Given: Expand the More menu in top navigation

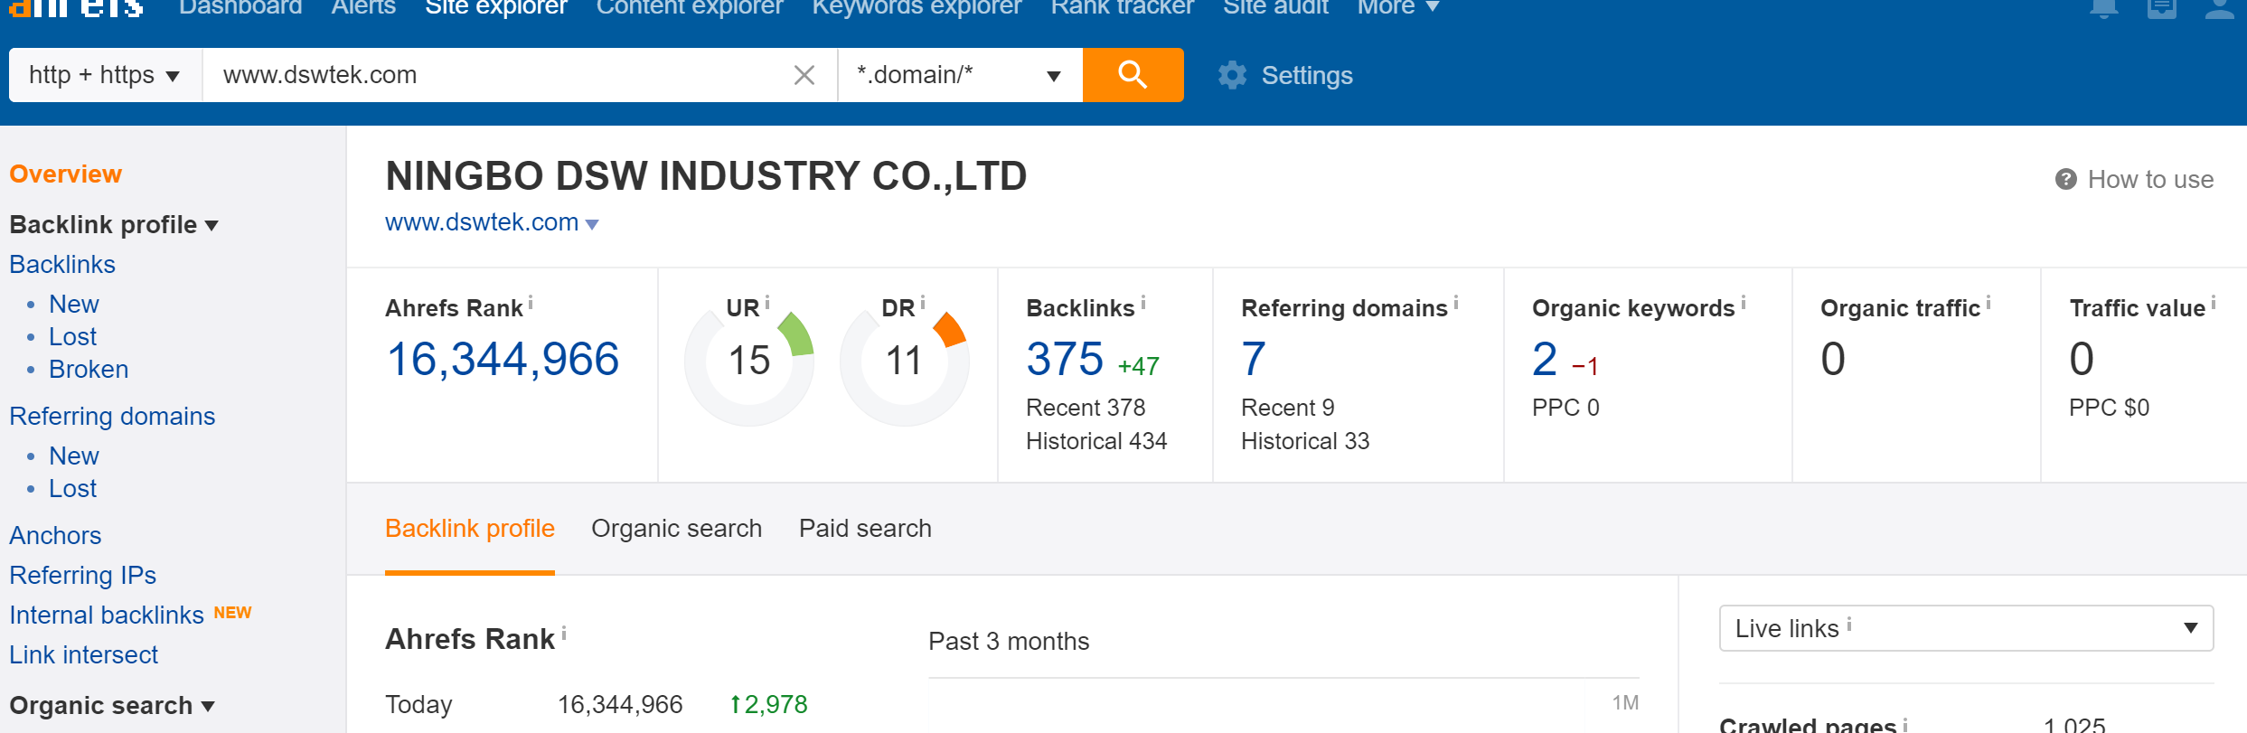Looking at the screenshot, I should point(1398,7).
